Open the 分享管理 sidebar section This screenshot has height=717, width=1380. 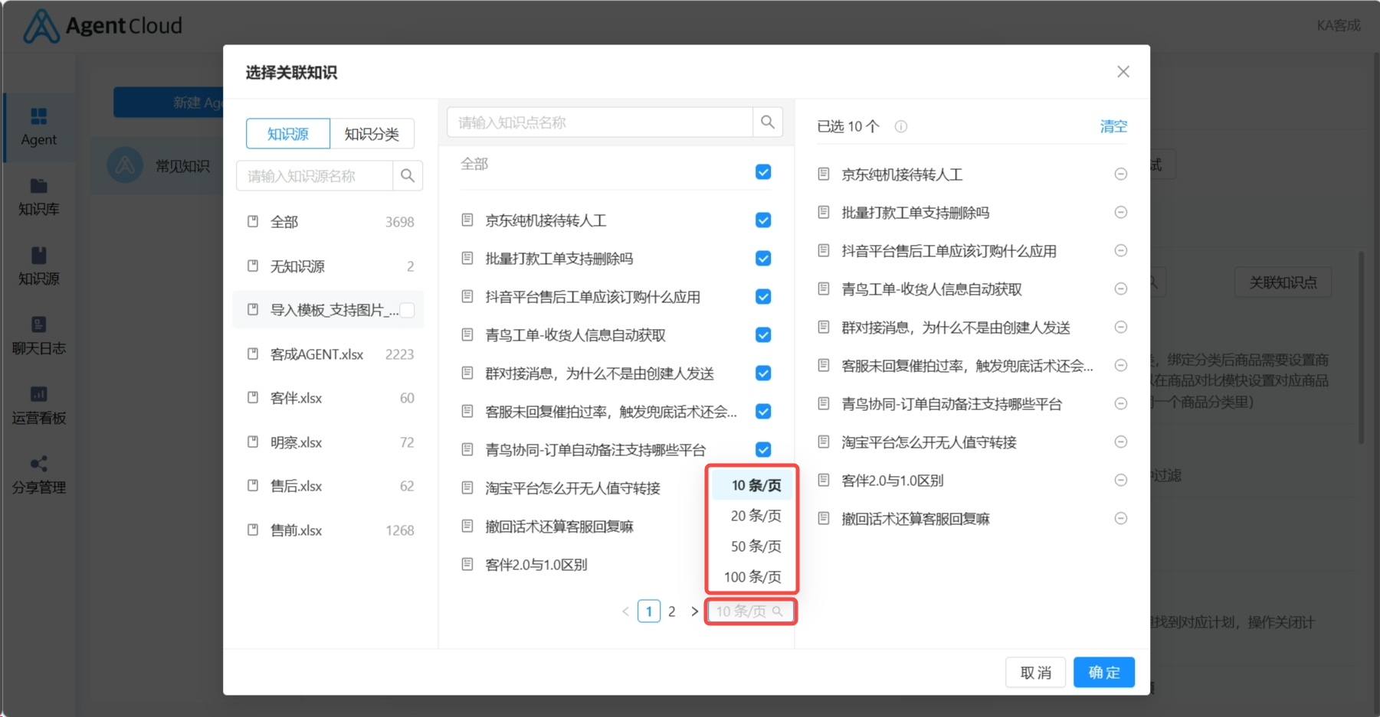(x=38, y=475)
